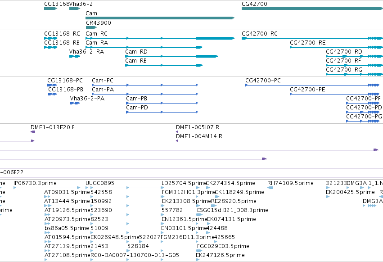383x262 pixels.
Task: Select the ESG015d.B21_D08.3prime alignment
Action: tap(200, 215)
